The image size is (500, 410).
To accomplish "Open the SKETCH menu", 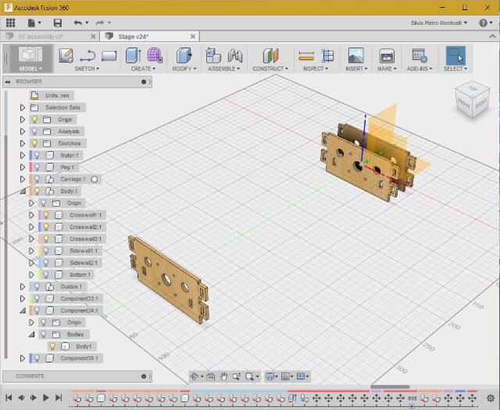I will pyautogui.click(x=87, y=69).
